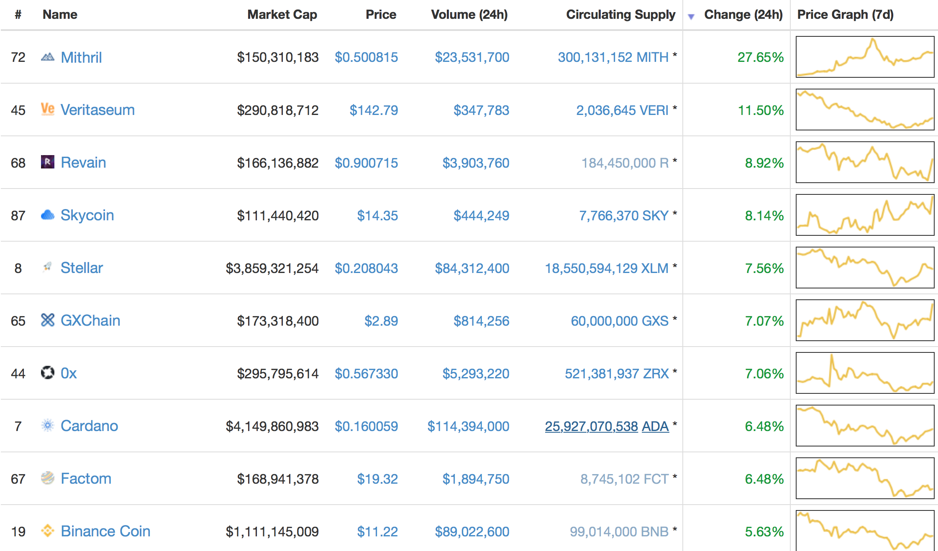This screenshot has height=551, width=938.
Task: Click the Factom coin logo icon
Action: [48, 478]
